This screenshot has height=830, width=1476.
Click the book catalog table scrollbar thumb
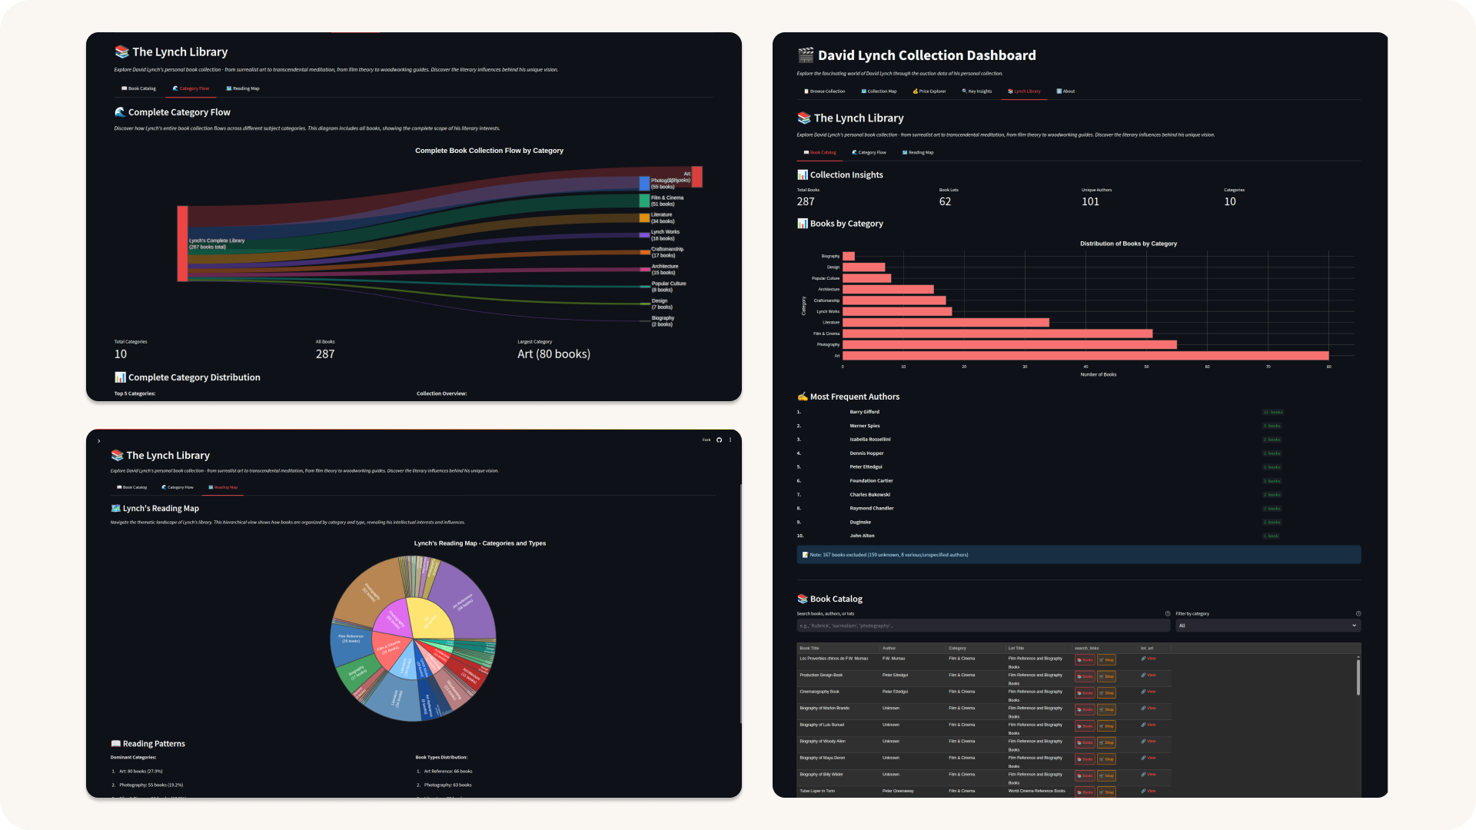point(1358,677)
